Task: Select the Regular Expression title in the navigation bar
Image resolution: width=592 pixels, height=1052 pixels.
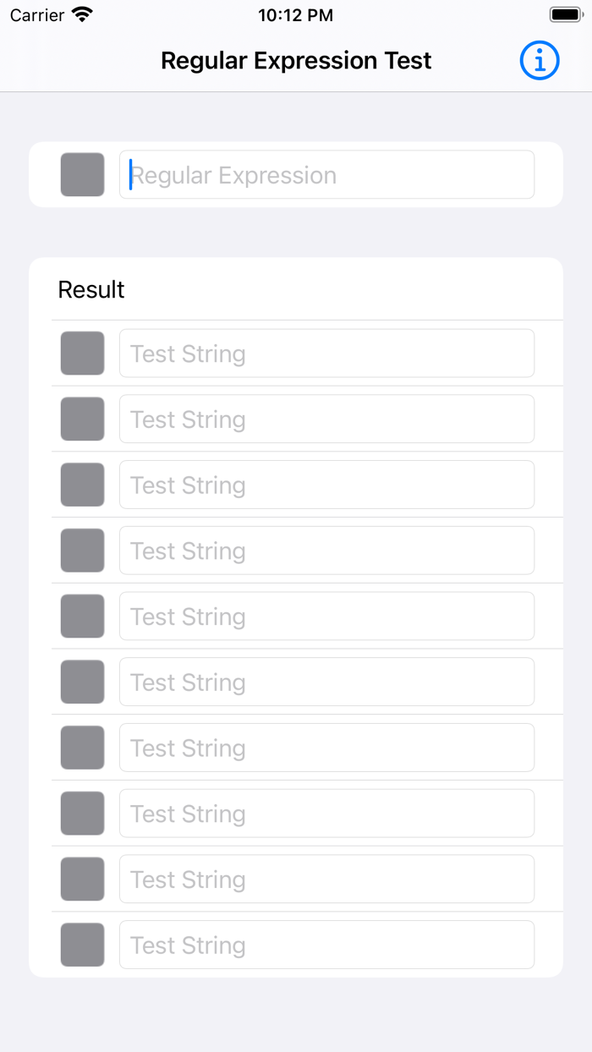Action: click(x=296, y=60)
